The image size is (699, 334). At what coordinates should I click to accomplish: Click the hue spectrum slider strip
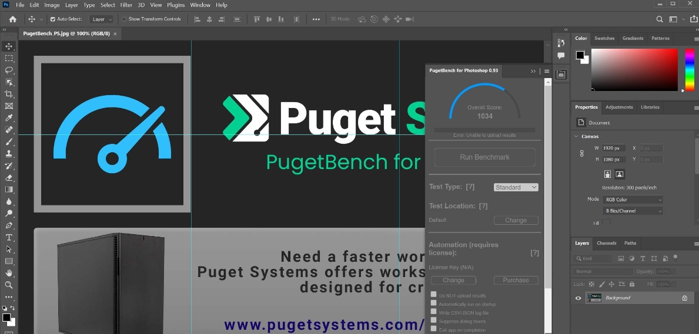tap(690, 70)
